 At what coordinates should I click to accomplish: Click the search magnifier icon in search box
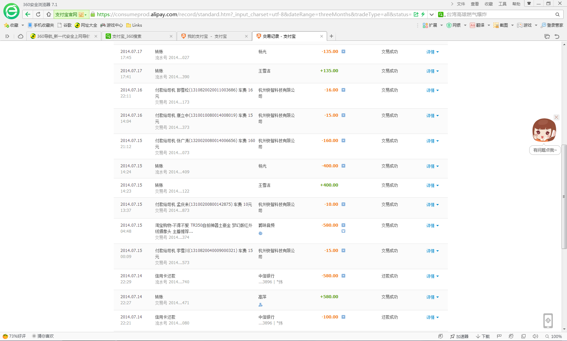click(x=557, y=15)
